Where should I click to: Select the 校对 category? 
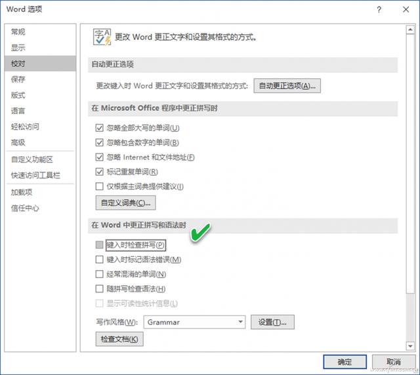40,64
